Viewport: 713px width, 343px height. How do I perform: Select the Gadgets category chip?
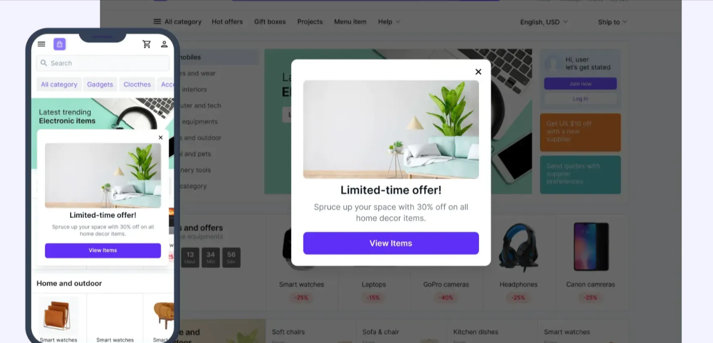(x=100, y=84)
